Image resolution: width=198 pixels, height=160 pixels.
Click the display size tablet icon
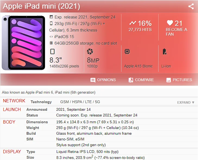pos(52,51)
